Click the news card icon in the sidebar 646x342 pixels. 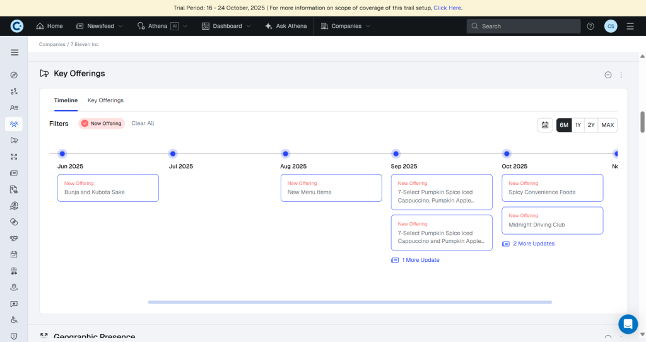14,173
